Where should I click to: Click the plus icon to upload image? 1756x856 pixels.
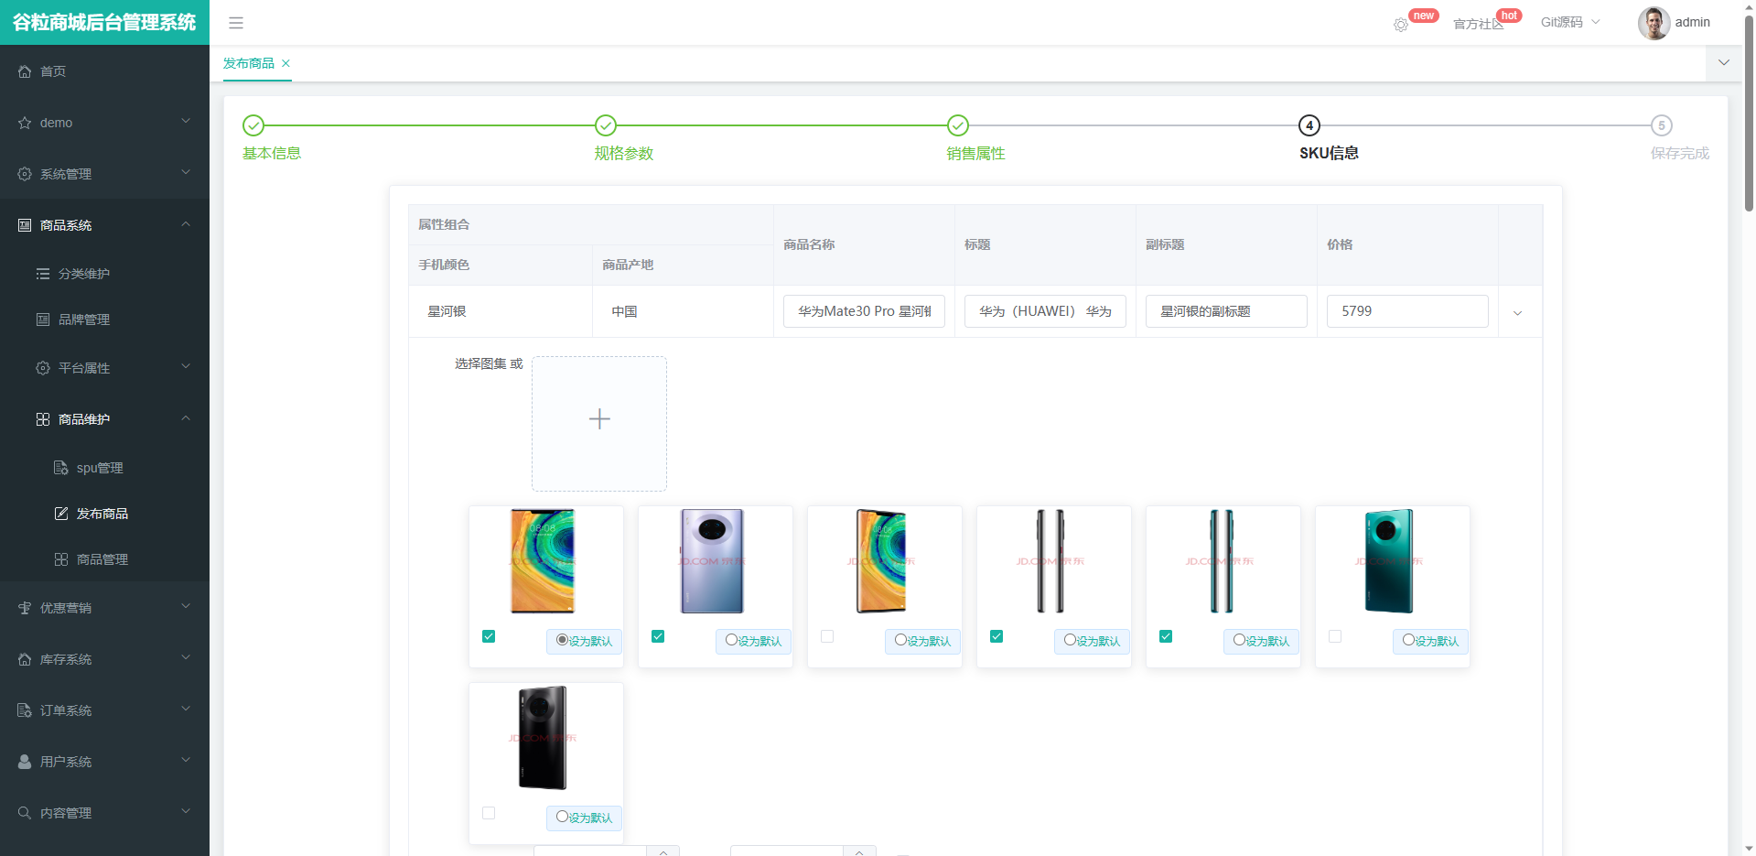click(599, 419)
